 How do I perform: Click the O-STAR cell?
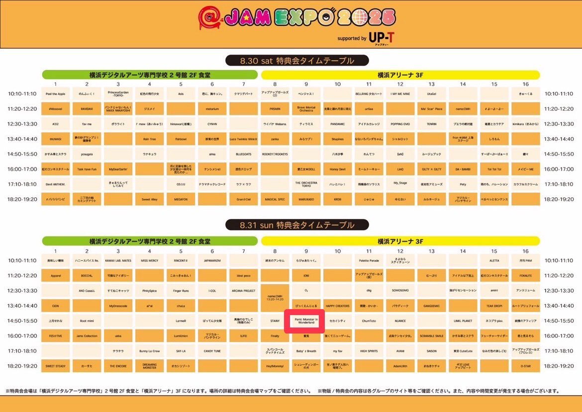pyautogui.click(x=526, y=366)
